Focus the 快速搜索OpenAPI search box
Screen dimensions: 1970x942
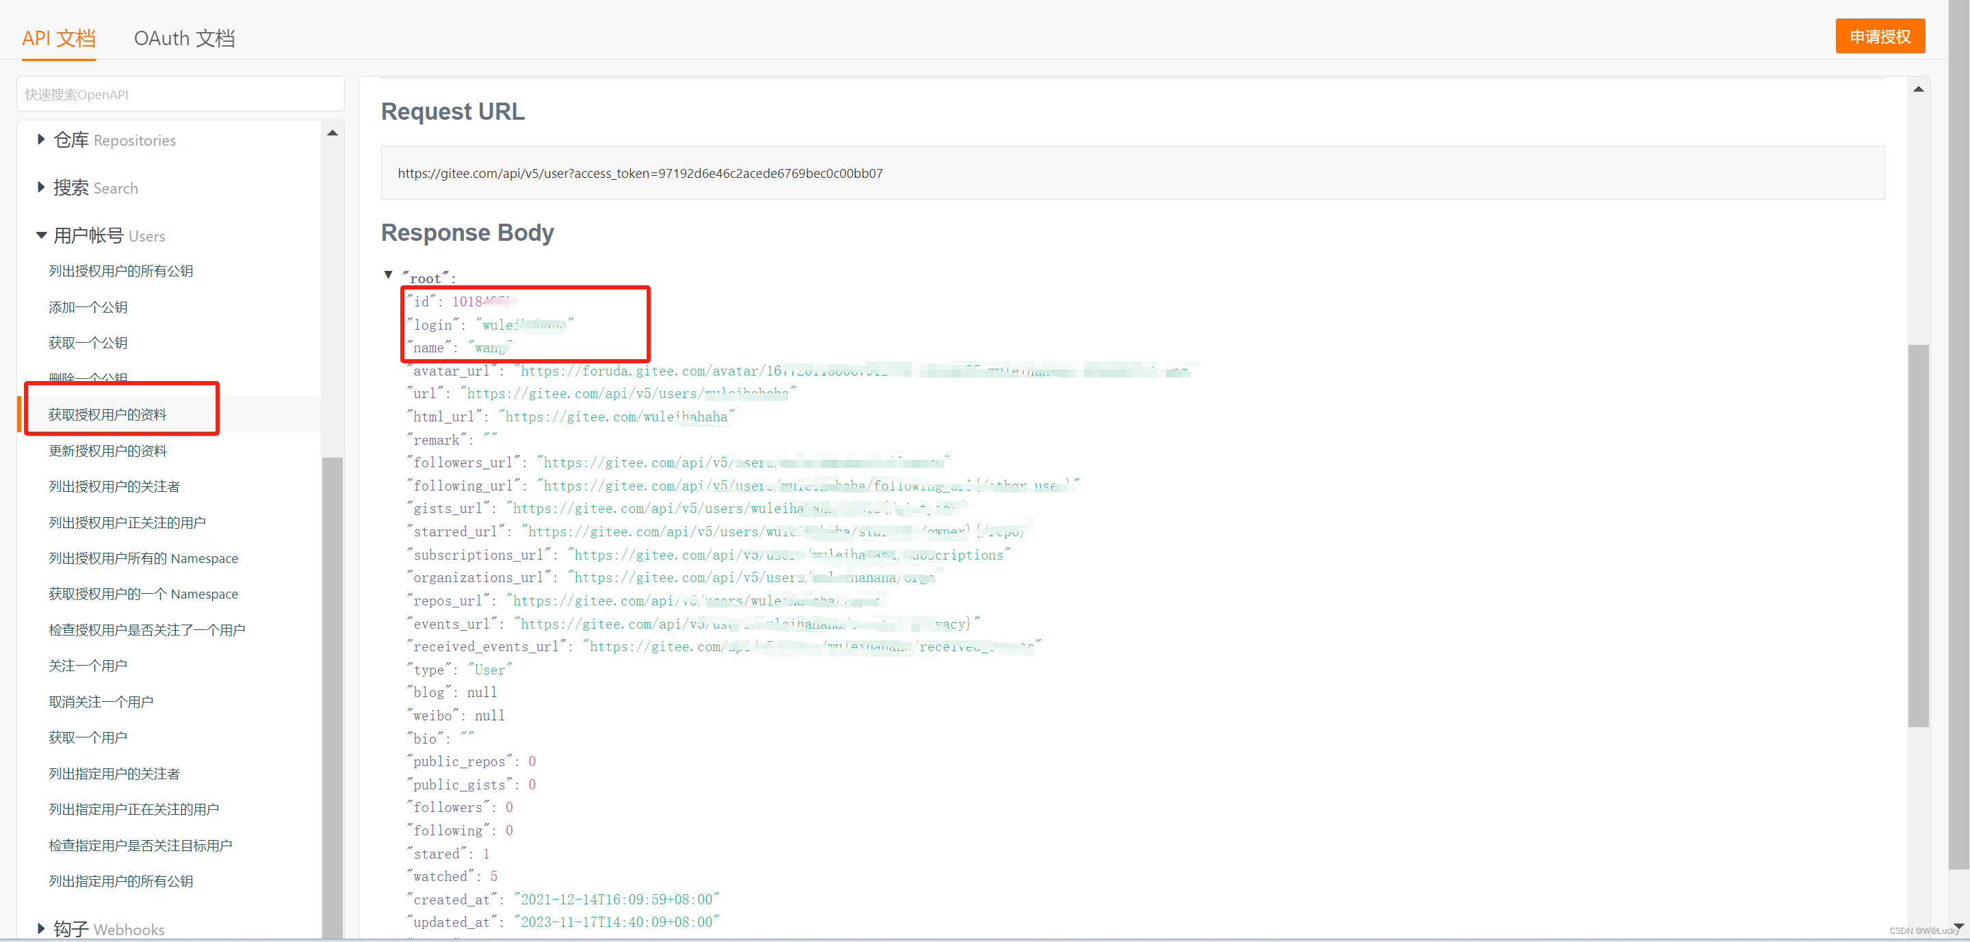click(181, 94)
